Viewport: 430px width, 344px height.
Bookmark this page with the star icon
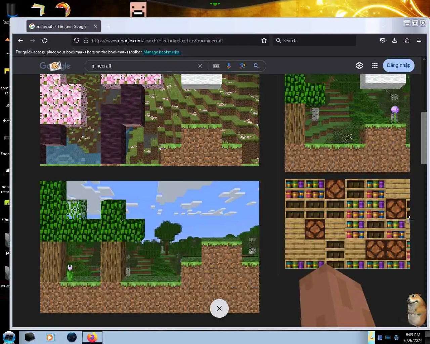coord(264,41)
